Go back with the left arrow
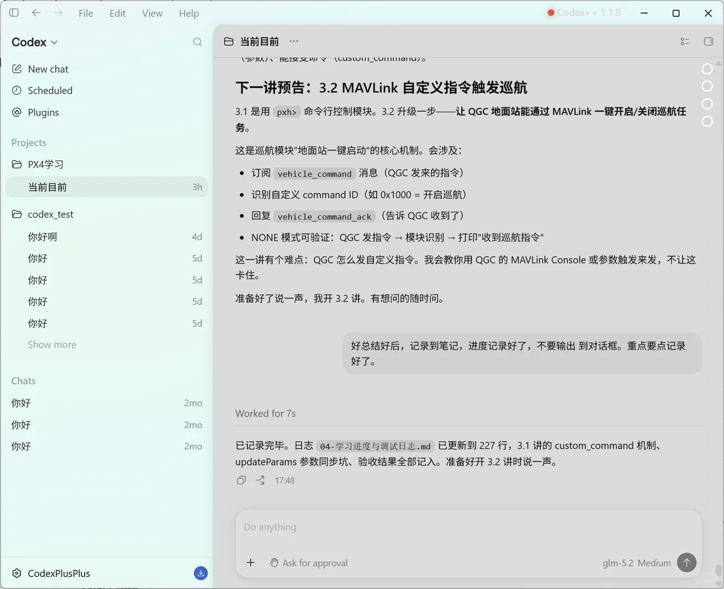 [36, 13]
